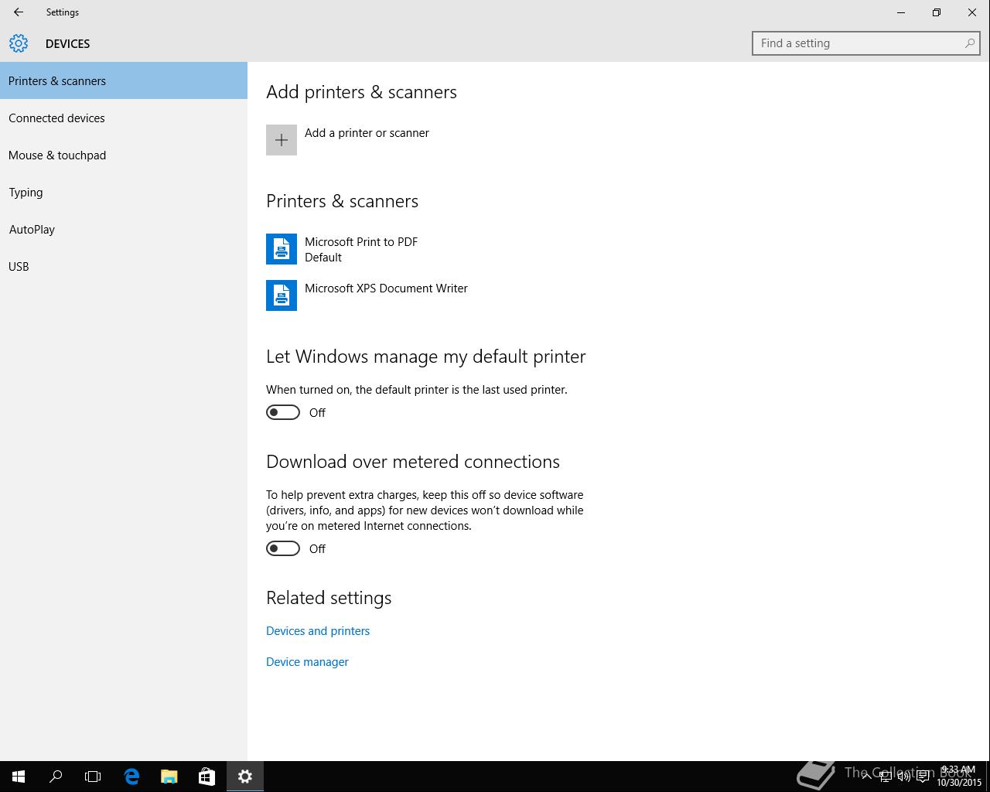Launch Microsoft Edge from the taskbar

point(131,777)
